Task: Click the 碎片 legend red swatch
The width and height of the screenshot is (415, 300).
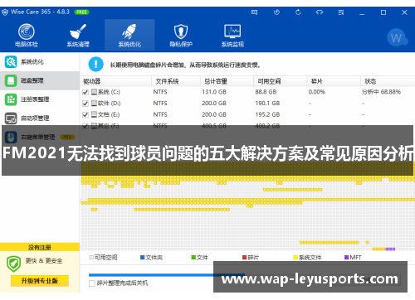Action: pyautogui.click(x=245, y=258)
